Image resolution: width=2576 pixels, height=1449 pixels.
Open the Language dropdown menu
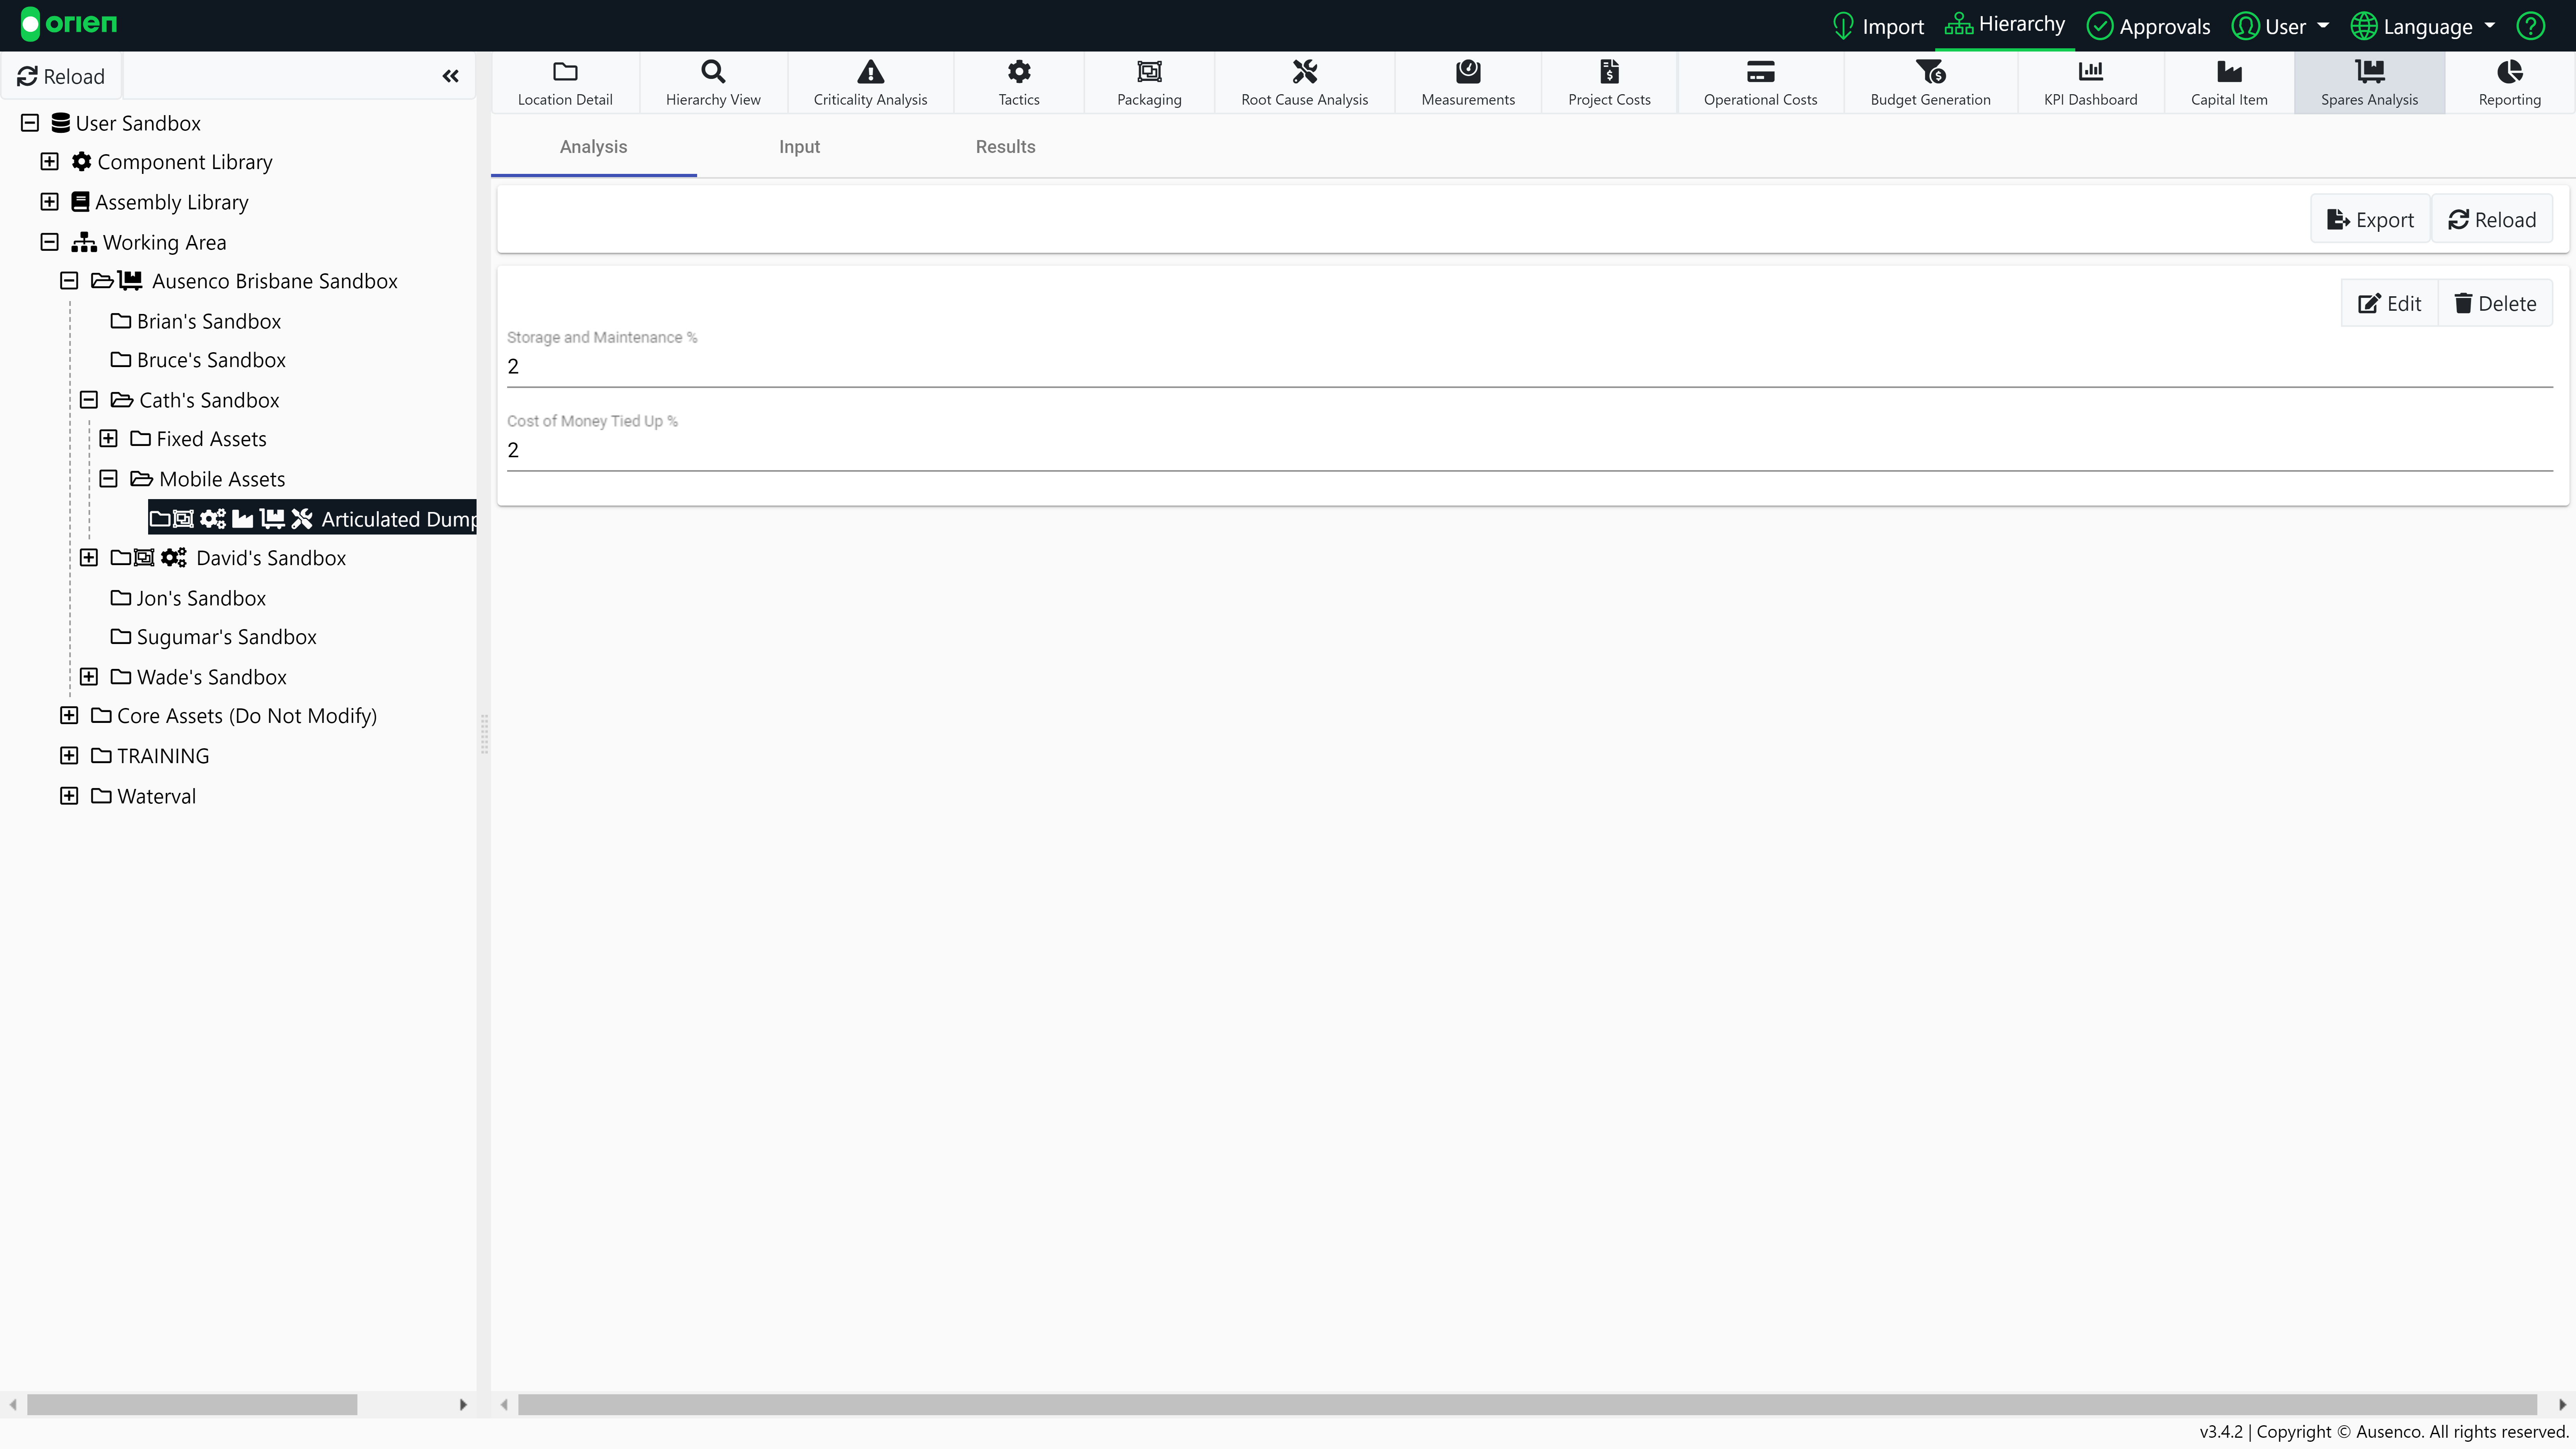2424,26
